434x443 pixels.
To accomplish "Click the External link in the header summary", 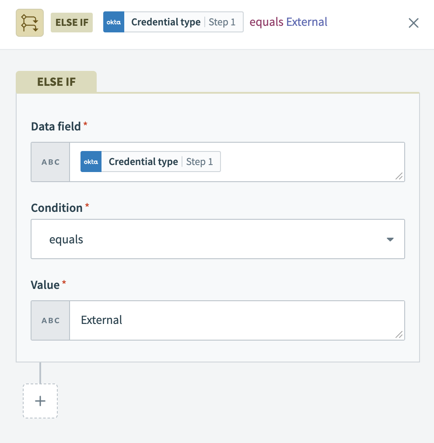I will click(x=306, y=22).
